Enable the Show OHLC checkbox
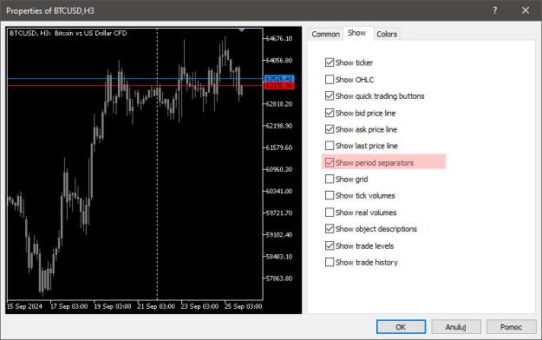Screen dimensions: 542x340 coord(330,80)
